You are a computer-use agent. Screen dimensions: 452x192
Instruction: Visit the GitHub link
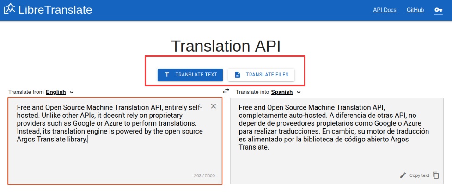click(415, 10)
